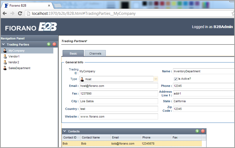
Task: Click the Name field InventoryDepartment
Action: point(203,71)
